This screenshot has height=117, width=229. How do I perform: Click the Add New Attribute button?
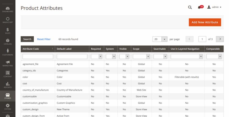[x=205, y=22]
